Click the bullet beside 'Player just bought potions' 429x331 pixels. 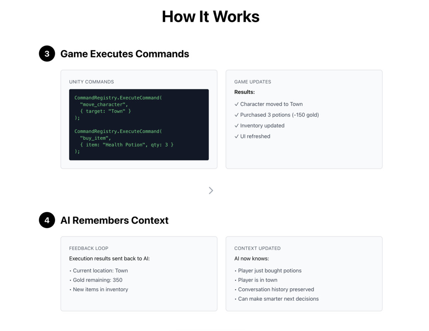coord(236,270)
